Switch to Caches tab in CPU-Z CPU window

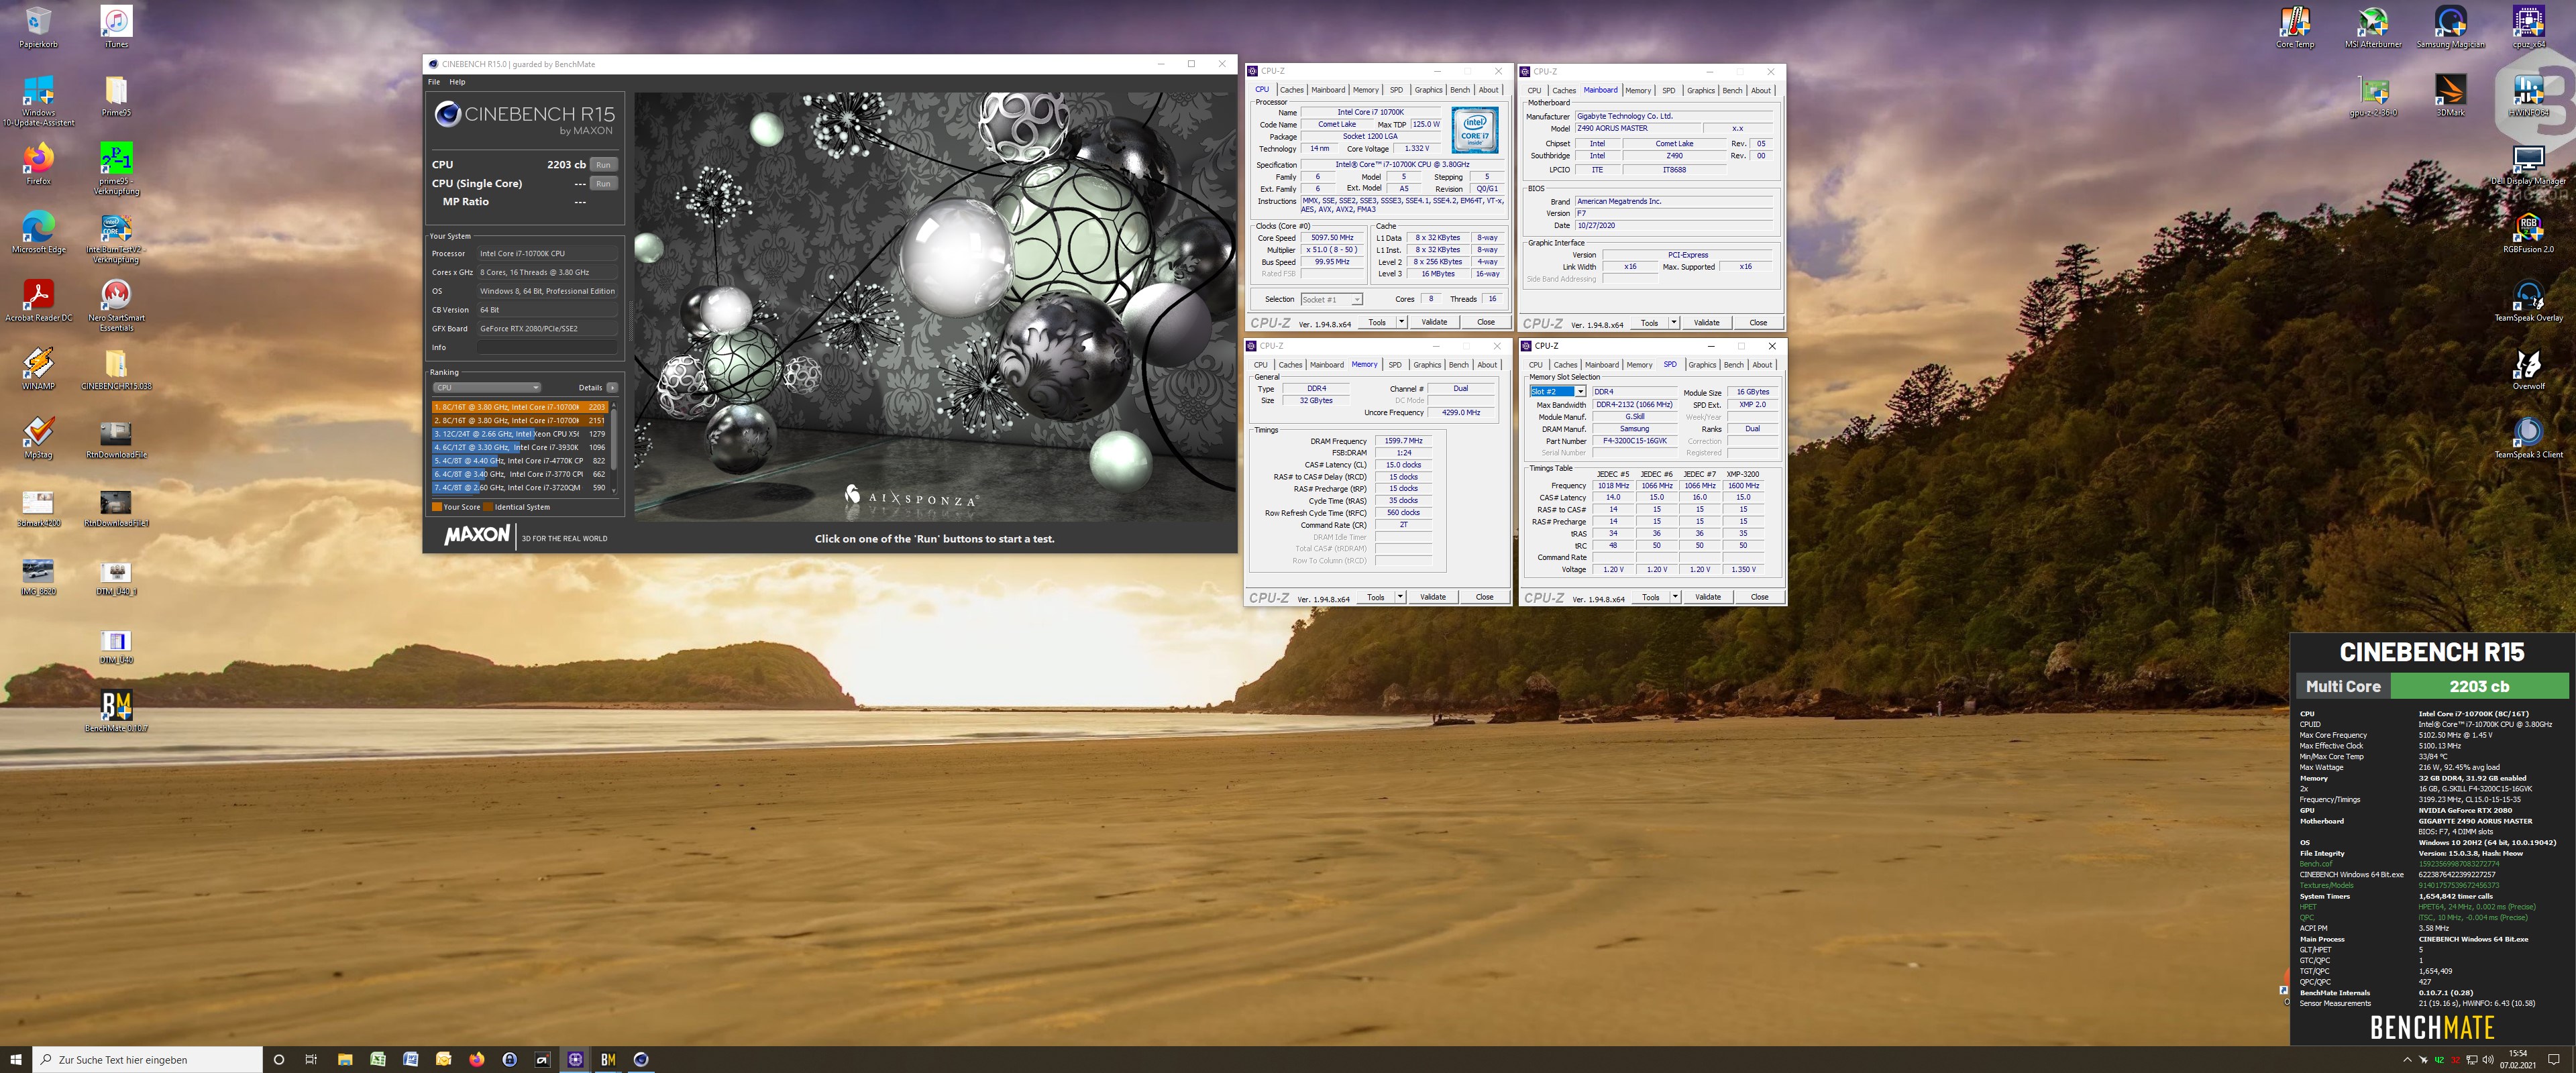[1292, 90]
